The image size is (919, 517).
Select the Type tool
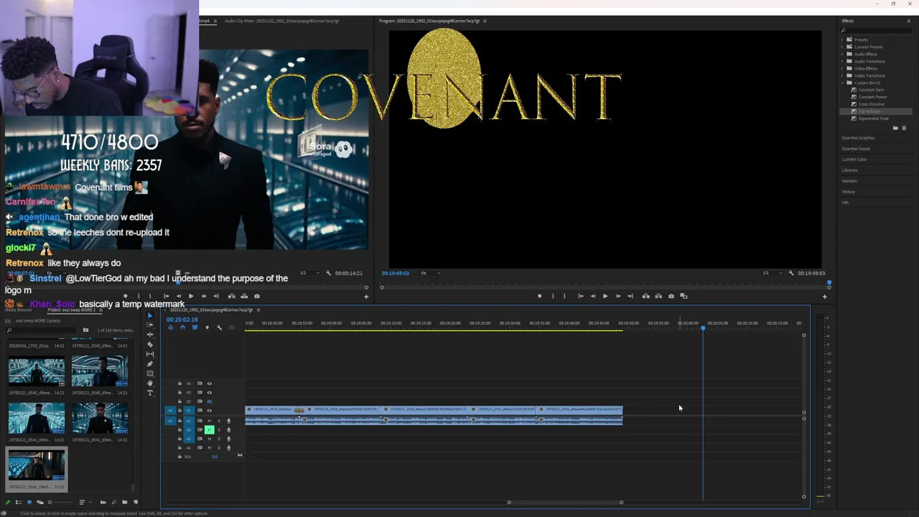pyautogui.click(x=150, y=393)
